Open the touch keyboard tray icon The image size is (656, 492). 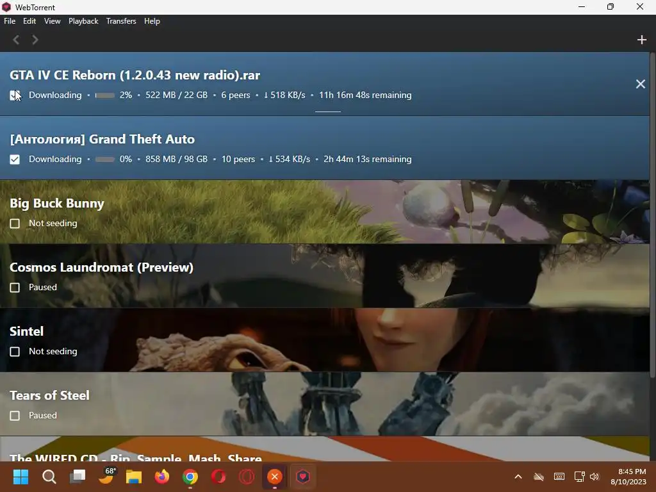click(x=559, y=477)
